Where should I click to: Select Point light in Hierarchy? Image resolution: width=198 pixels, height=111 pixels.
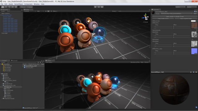[4, 33]
